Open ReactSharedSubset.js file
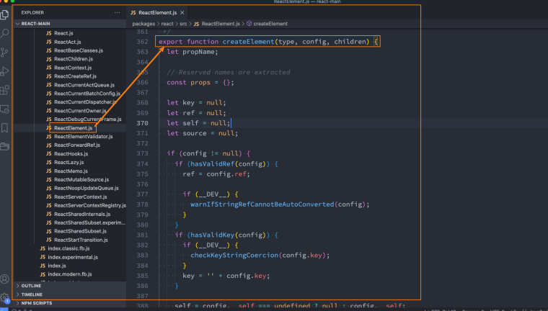The image size is (548, 311). click(x=80, y=231)
